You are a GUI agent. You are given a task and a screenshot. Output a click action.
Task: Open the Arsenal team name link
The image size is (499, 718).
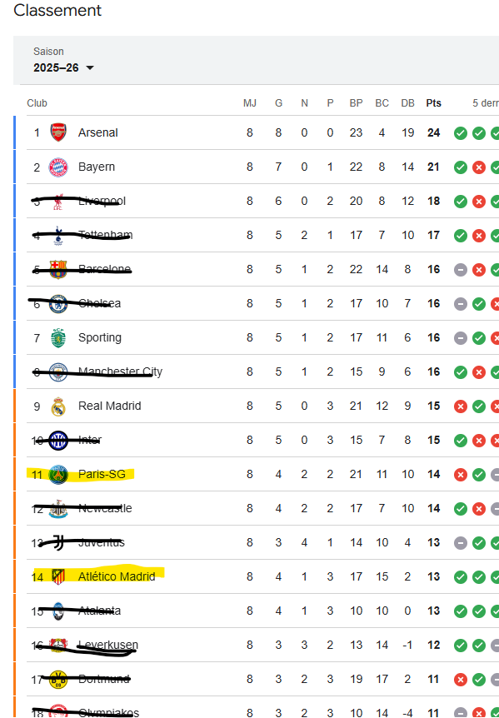(98, 132)
